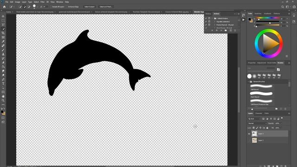Delete layer trash icon in Layers panel
Image resolution: width=297 pixels, height=167 pixels.
285,166
